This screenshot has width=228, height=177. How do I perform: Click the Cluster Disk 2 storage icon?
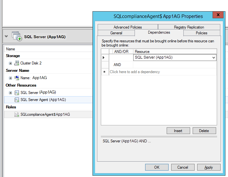click(17, 63)
